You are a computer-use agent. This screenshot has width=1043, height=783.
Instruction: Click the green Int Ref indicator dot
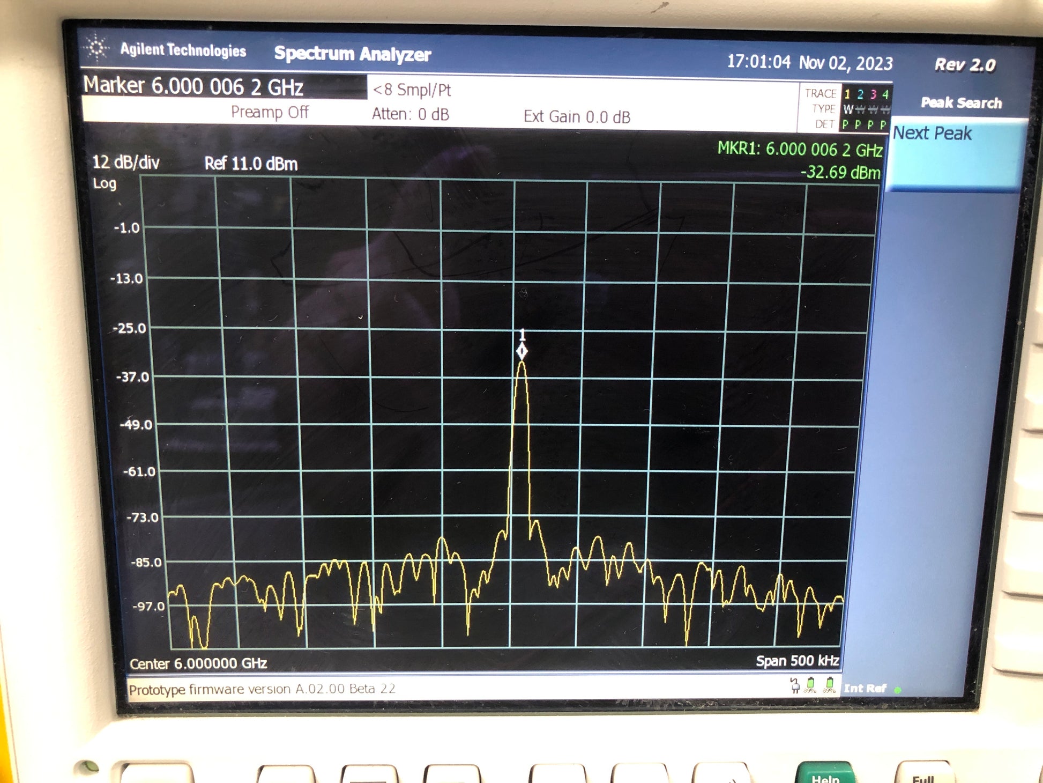[898, 690]
